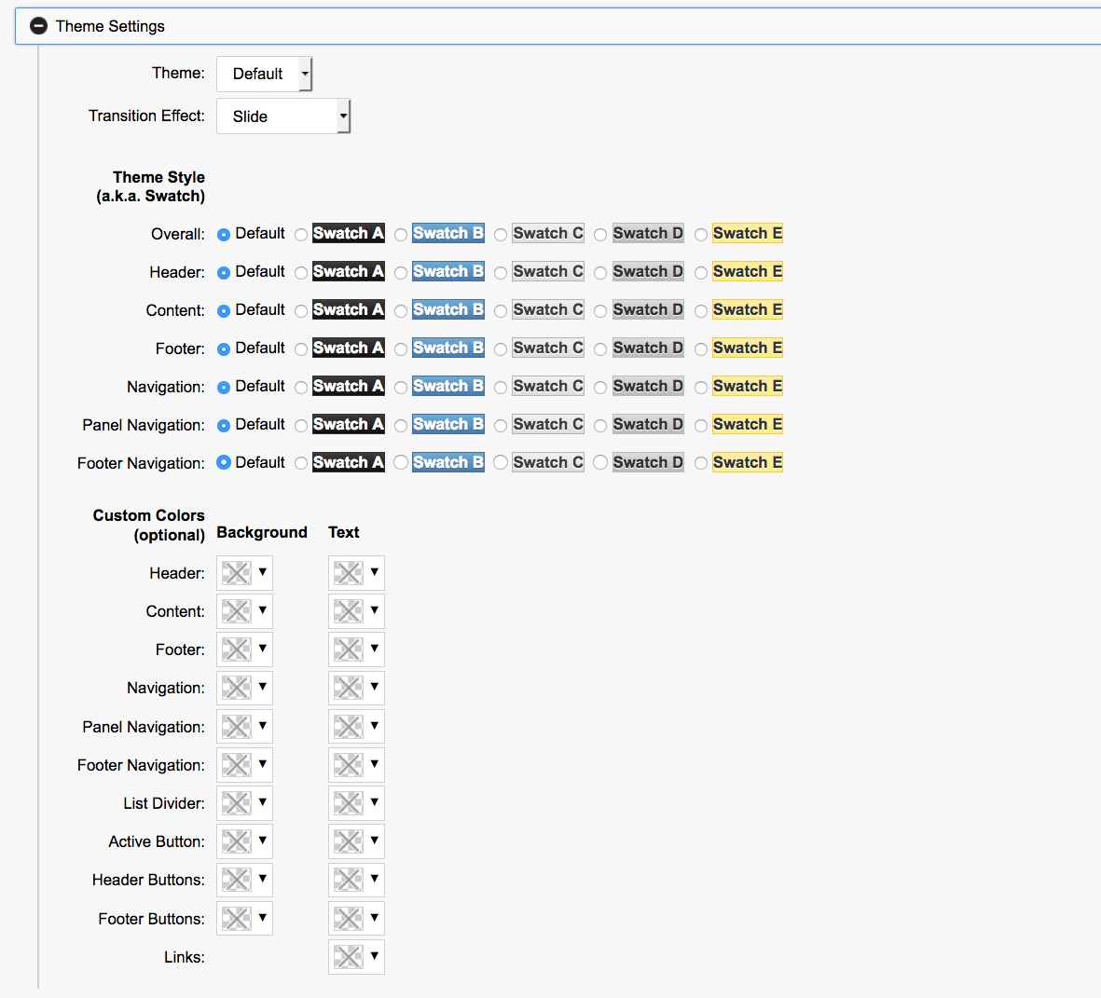Select Swatch B for Header style
The image size is (1101, 998).
pos(401,273)
